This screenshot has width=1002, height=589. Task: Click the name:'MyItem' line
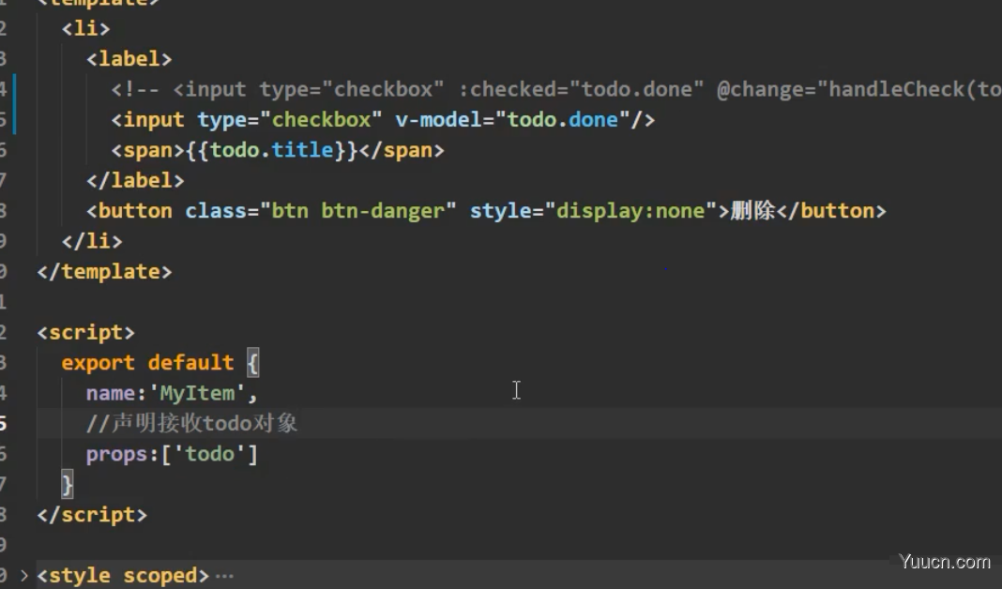[x=172, y=393]
